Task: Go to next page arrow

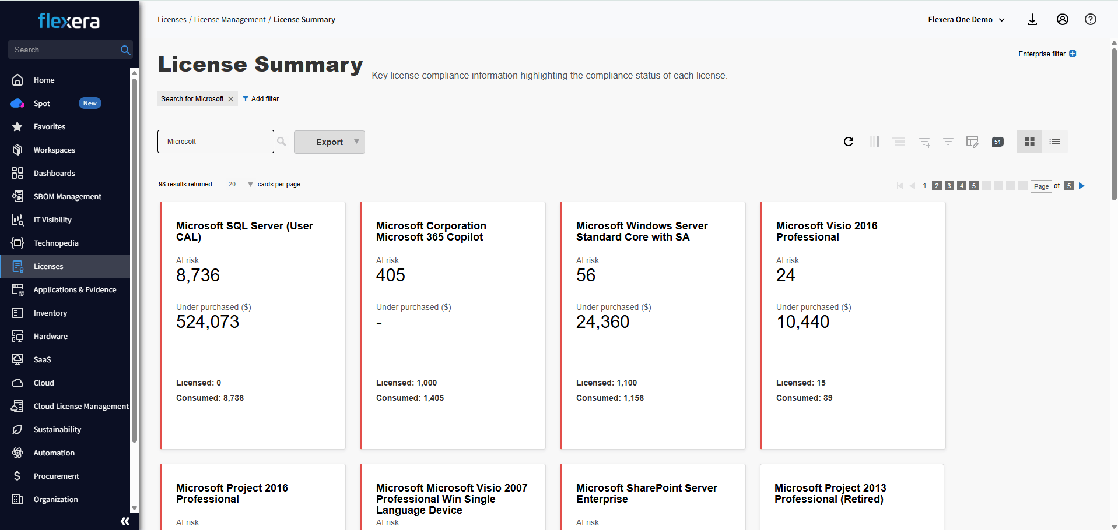Action: [x=1082, y=186]
